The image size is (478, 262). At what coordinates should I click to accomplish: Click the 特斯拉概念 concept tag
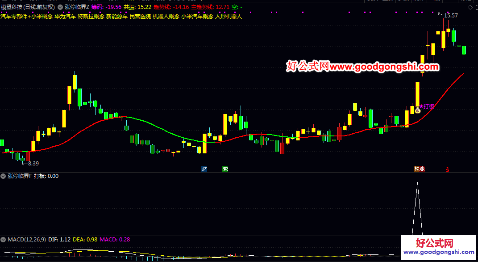tap(91, 17)
